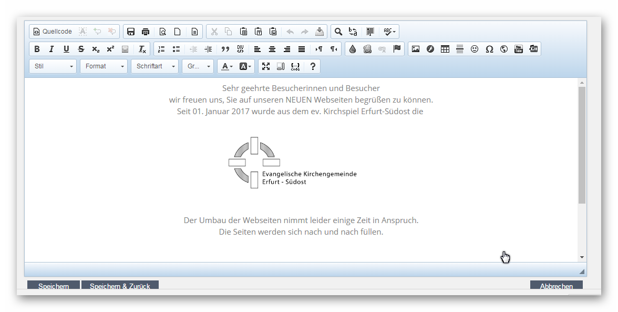This screenshot has width=618, height=312.
Task: Insert a table
Action: coord(445,49)
